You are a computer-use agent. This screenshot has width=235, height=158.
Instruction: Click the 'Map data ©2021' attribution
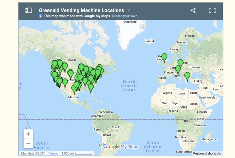(33, 153)
